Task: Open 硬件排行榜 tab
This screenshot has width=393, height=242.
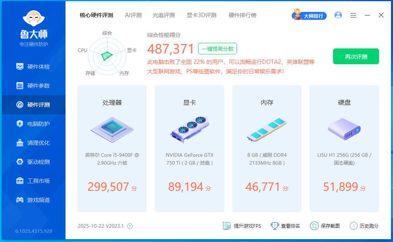Action: coord(242,15)
